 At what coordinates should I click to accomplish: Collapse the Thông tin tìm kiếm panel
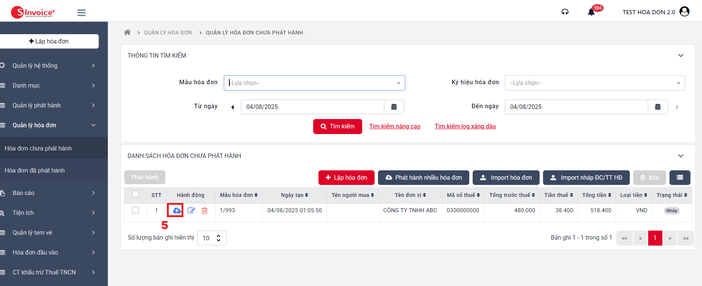click(x=681, y=55)
